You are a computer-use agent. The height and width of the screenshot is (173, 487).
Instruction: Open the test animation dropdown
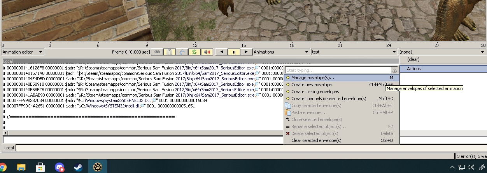pos(354,52)
